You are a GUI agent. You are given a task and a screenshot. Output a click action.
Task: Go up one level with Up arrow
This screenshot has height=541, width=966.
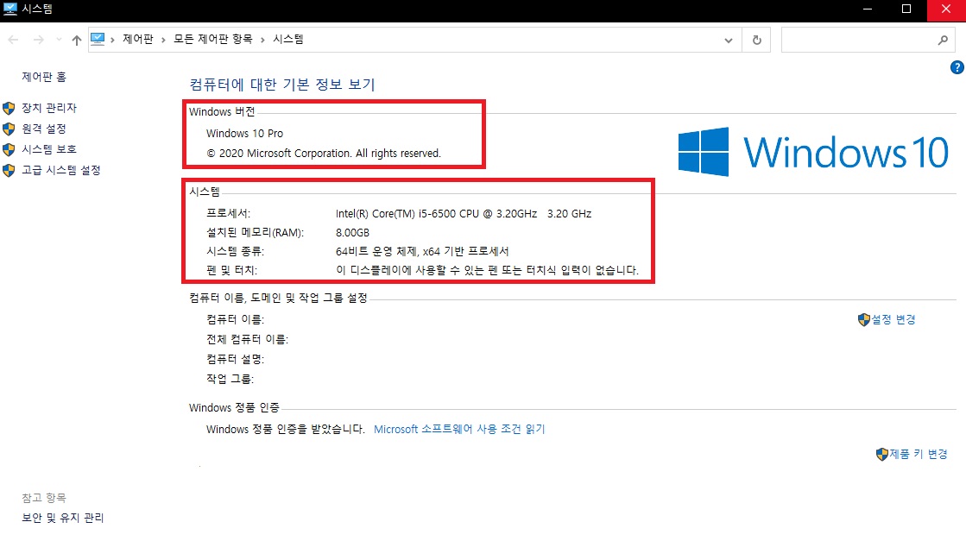(x=76, y=40)
